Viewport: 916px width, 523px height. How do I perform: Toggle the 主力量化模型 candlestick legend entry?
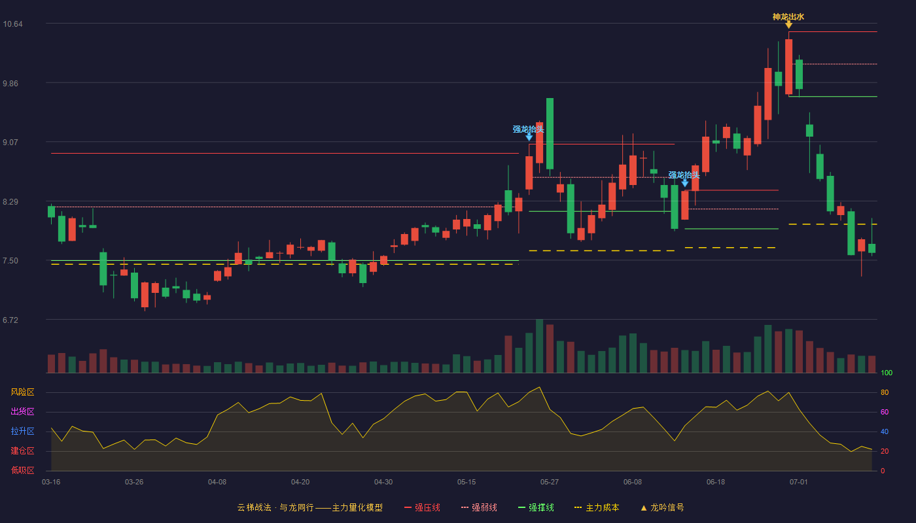pyautogui.click(x=310, y=507)
